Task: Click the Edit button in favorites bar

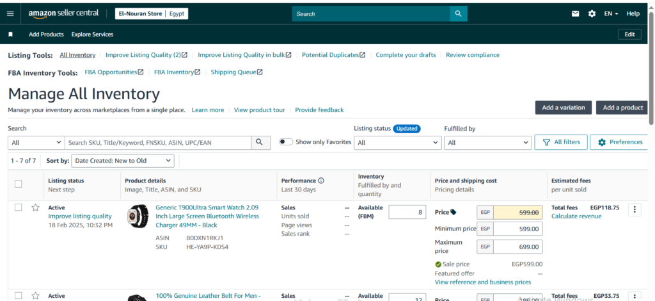Action: click(x=629, y=35)
